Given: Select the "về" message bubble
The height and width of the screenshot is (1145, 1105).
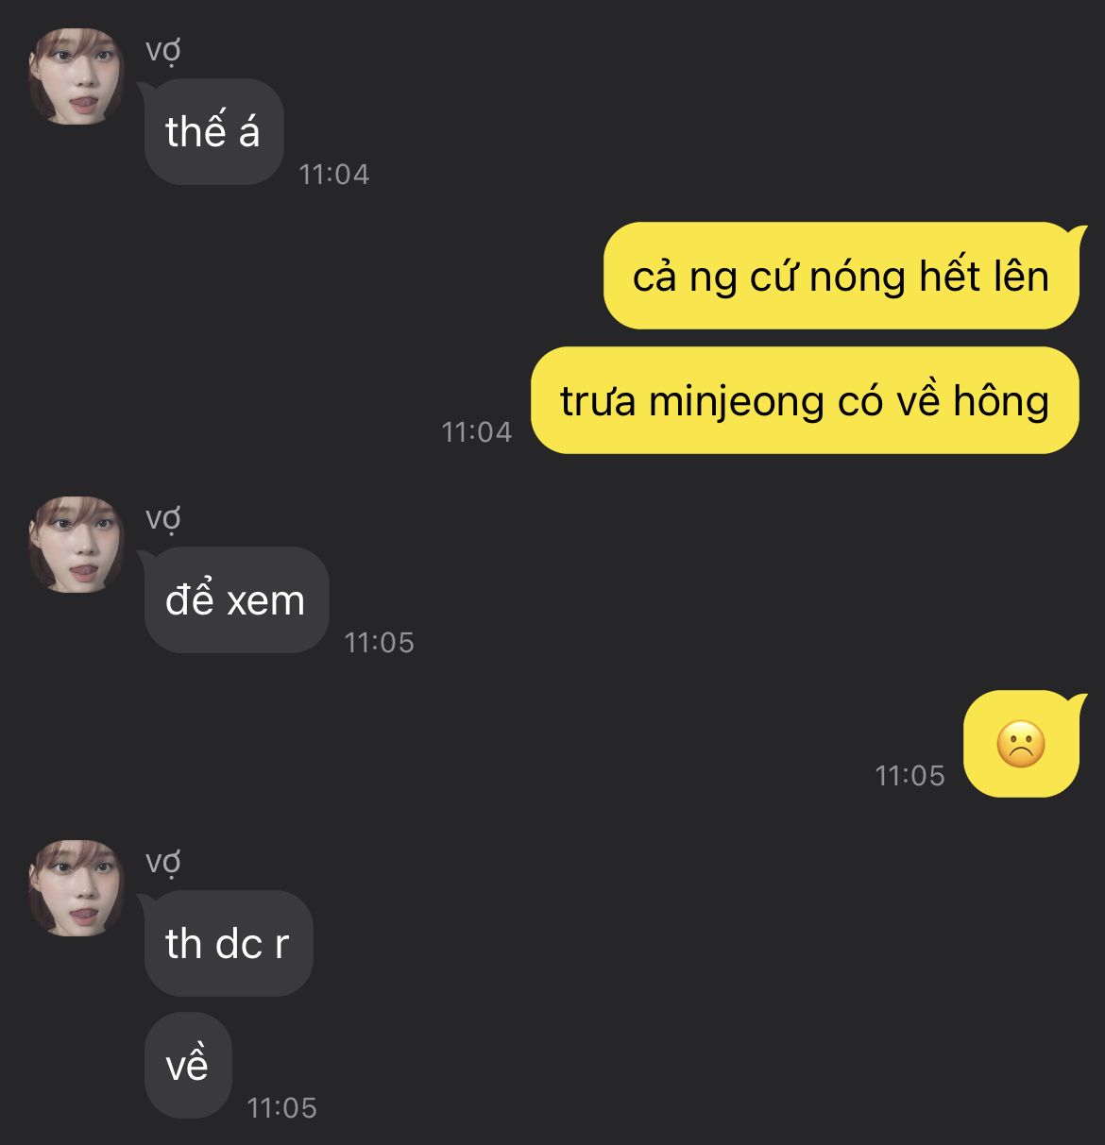Looking at the screenshot, I should point(187,1066).
